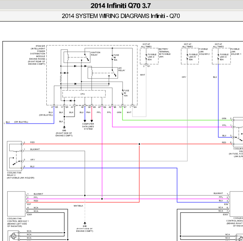243x241 pixels.
Task: Click "HOT AT ALL TIMES" above fusible link R
Action: tap(187, 45)
